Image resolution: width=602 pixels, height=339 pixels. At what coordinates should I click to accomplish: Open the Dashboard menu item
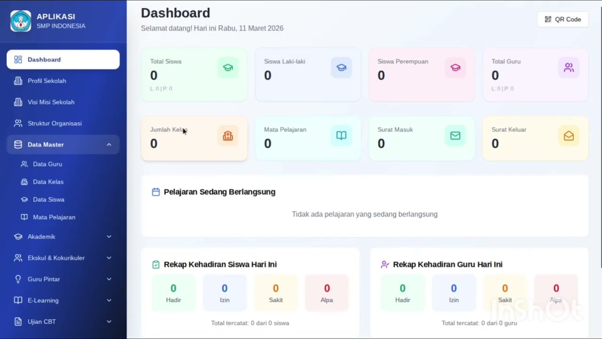coord(63,59)
